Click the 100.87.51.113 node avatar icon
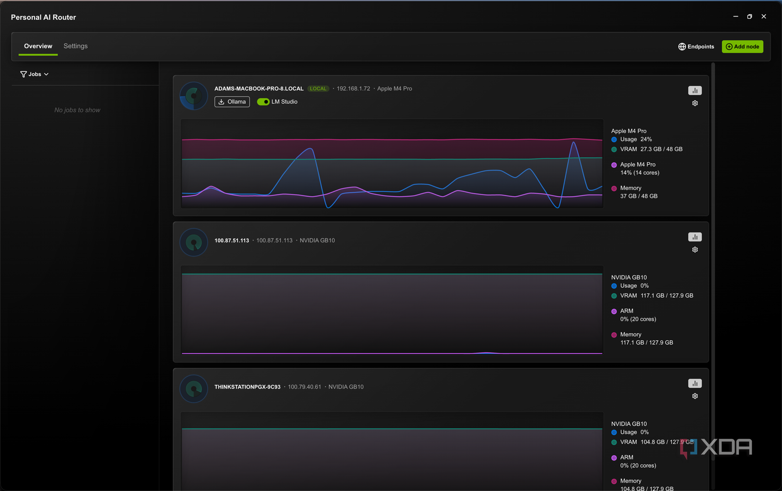 tap(194, 242)
